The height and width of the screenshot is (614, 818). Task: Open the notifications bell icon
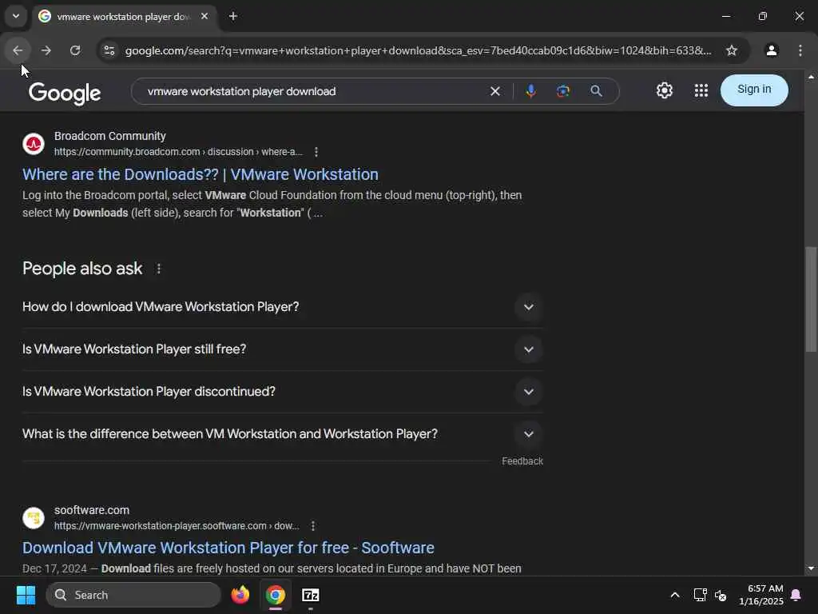[x=796, y=595]
